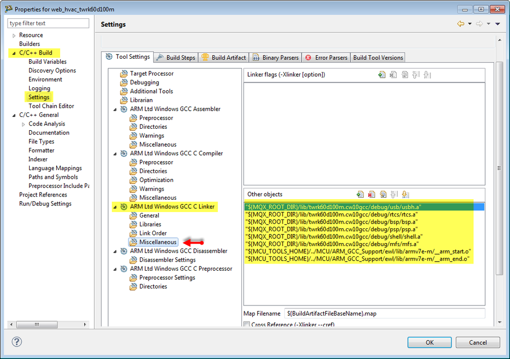
Task: Open Optimization under GCC C Compiler
Action: (x=156, y=180)
